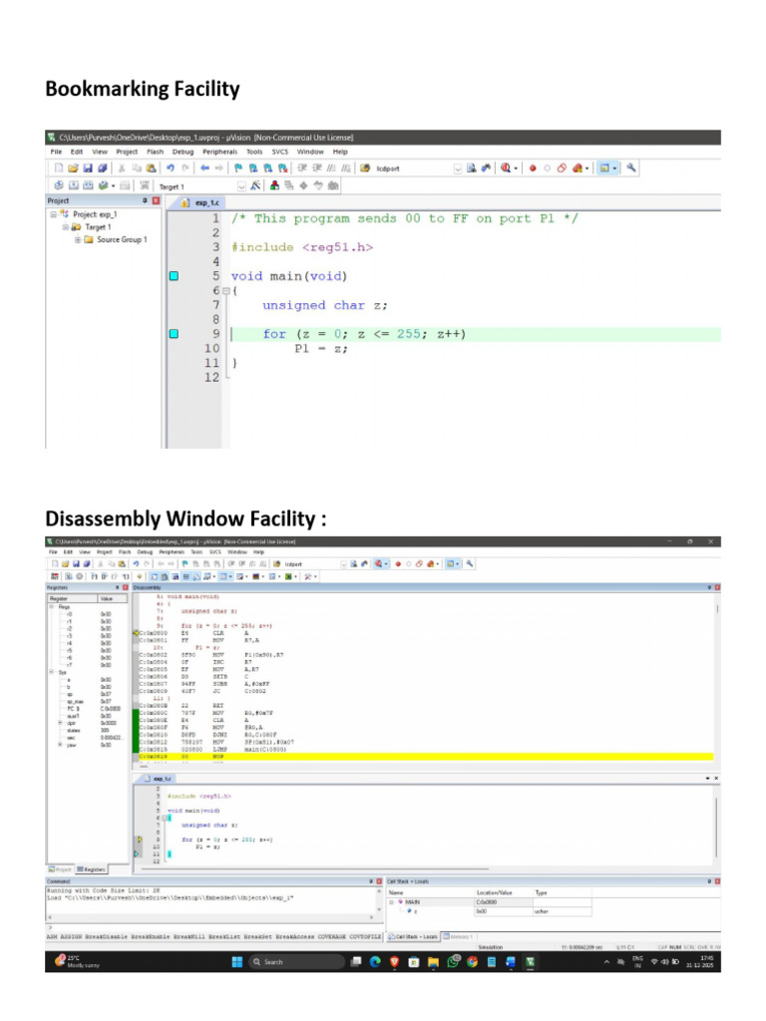Open Microsoft Edge from the taskbar
Viewport: 766px width, 1021px height.
coord(375,962)
